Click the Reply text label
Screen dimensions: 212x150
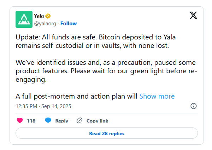pyautogui.click(x=61, y=121)
